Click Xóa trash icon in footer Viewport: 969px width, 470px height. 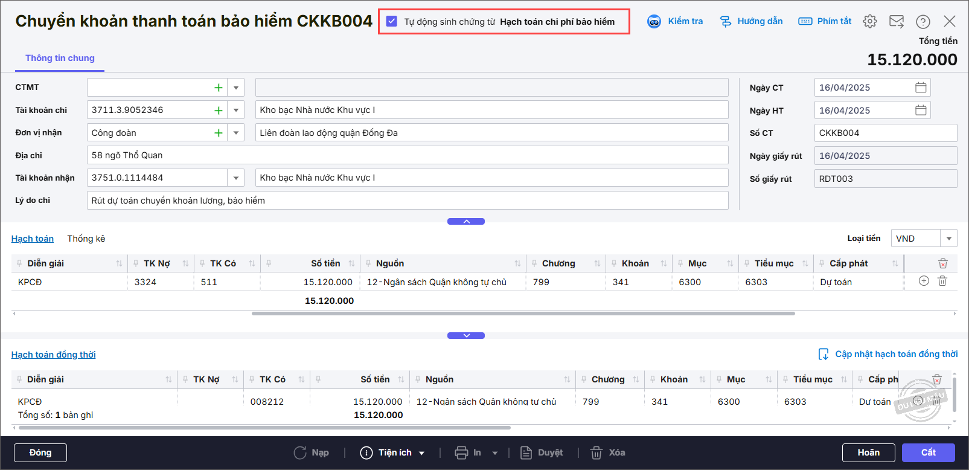click(x=596, y=452)
